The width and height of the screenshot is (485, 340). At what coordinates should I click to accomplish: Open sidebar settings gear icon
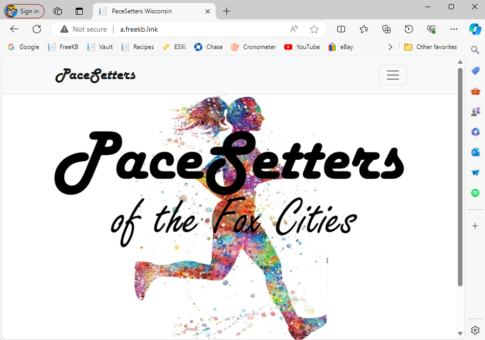click(x=475, y=330)
